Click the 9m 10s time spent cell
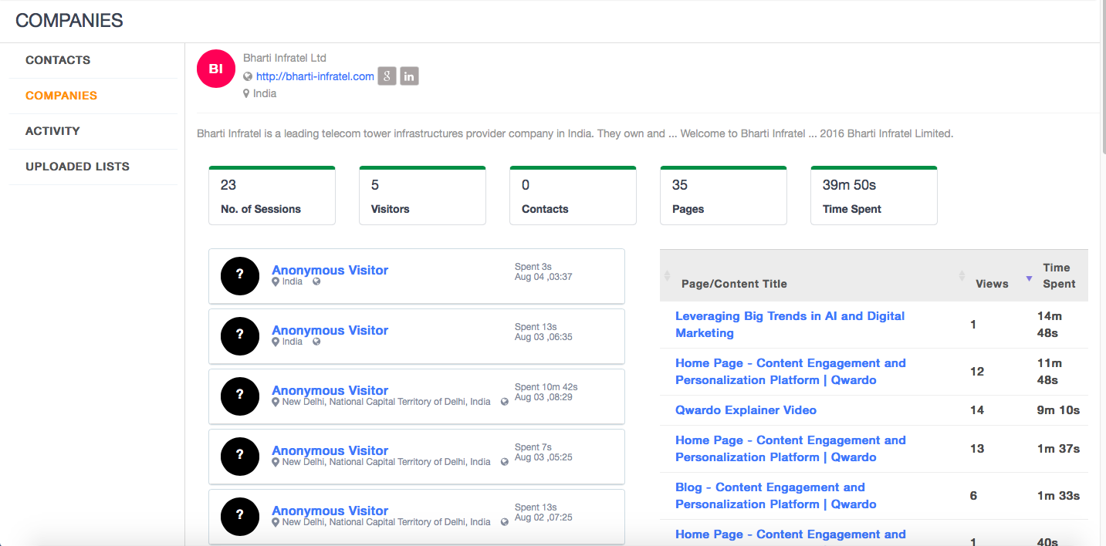This screenshot has height=546, width=1106. 1058,410
